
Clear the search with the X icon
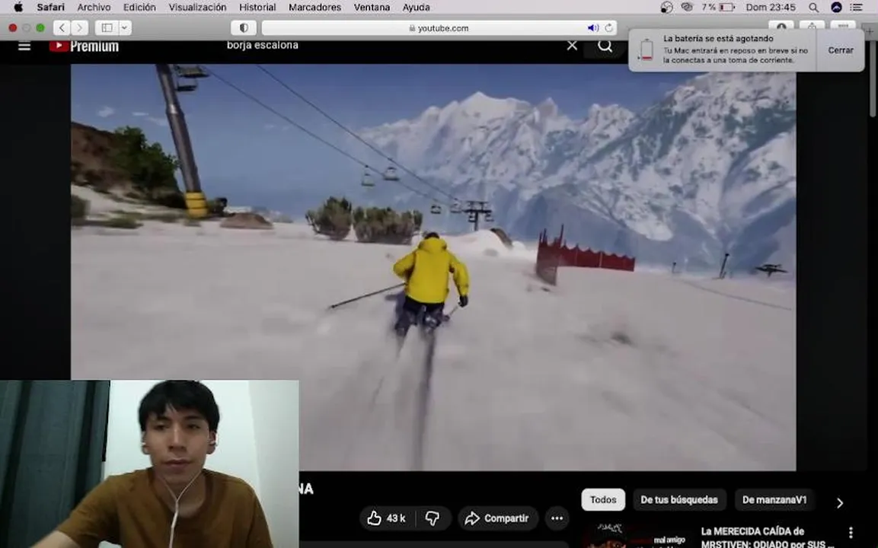(572, 46)
